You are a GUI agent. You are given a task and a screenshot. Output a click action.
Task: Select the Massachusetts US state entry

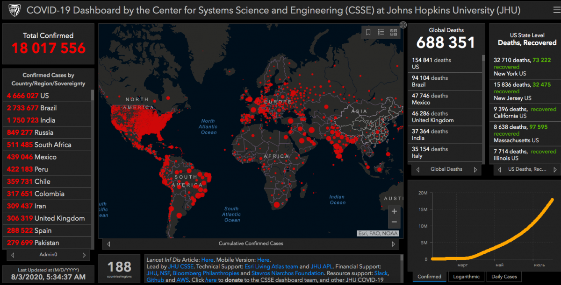(x=525, y=133)
